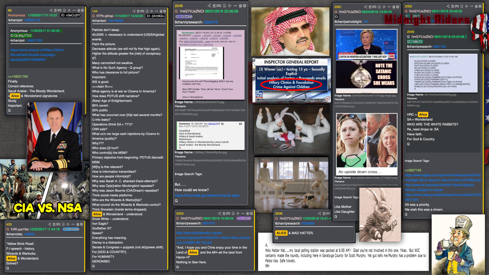Click the VR goggles icon on post 86

click(x=59, y=10)
